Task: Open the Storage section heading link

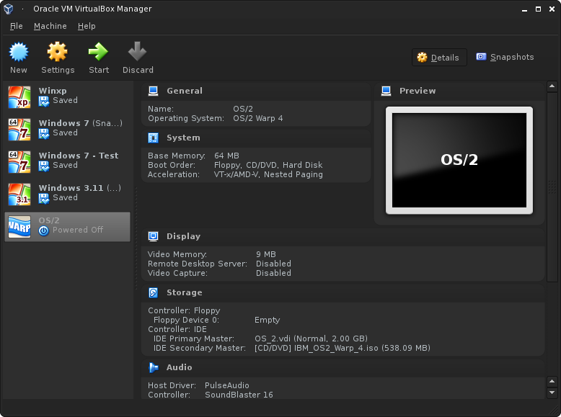Action: tap(185, 292)
